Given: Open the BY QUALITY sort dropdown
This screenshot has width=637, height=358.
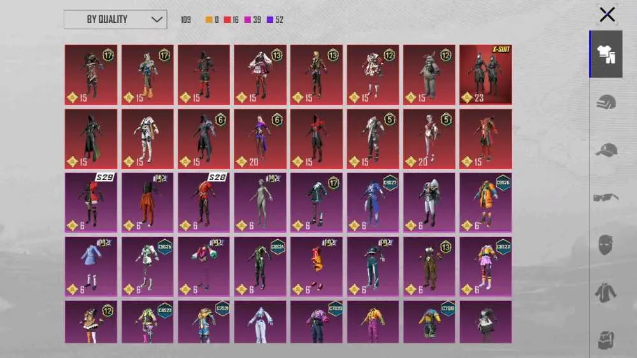Looking at the screenshot, I should [x=115, y=20].
